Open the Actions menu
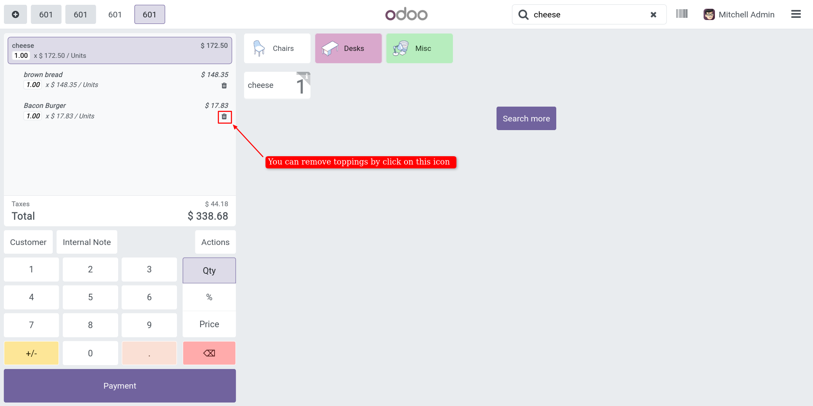 [215, 242]
